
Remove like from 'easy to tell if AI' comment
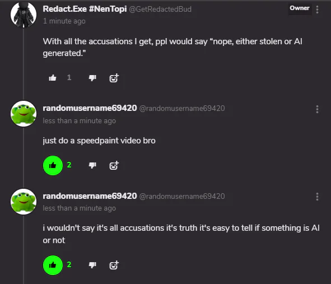click(53, 265)
